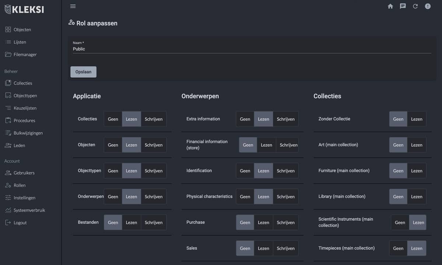The width and height of the screenshot is (442, 265).
Task: Click the home icon in top bar
Action: pyautogui.click(x=390, y=6)
